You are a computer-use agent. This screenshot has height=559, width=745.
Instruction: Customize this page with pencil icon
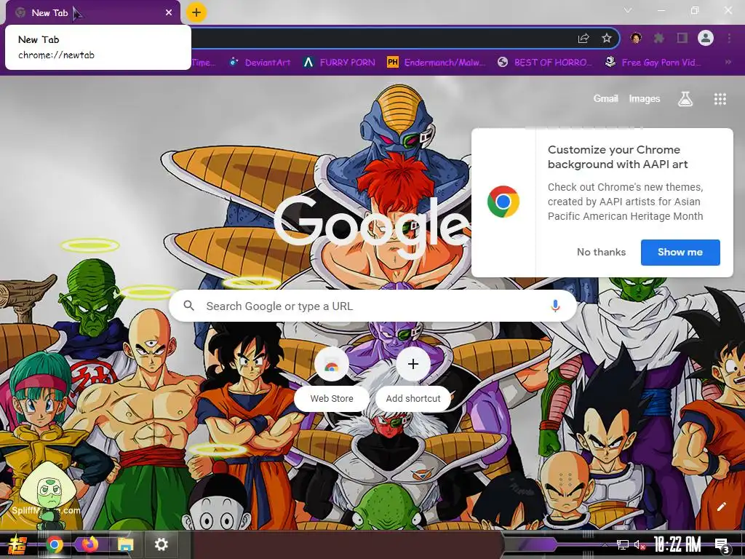point(721,507)
